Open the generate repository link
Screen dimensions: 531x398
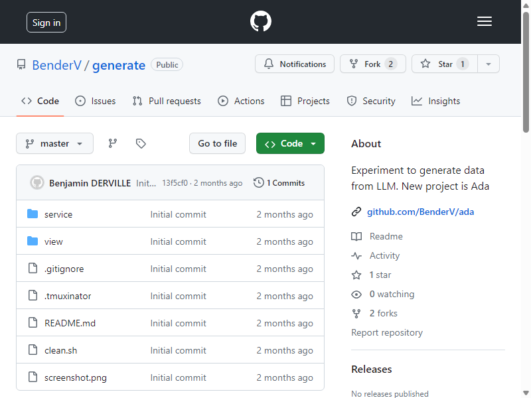point(119,65)
